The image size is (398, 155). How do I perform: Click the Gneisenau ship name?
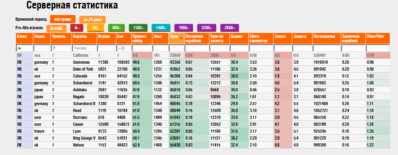pyautogui.click(x=81, y=62)
